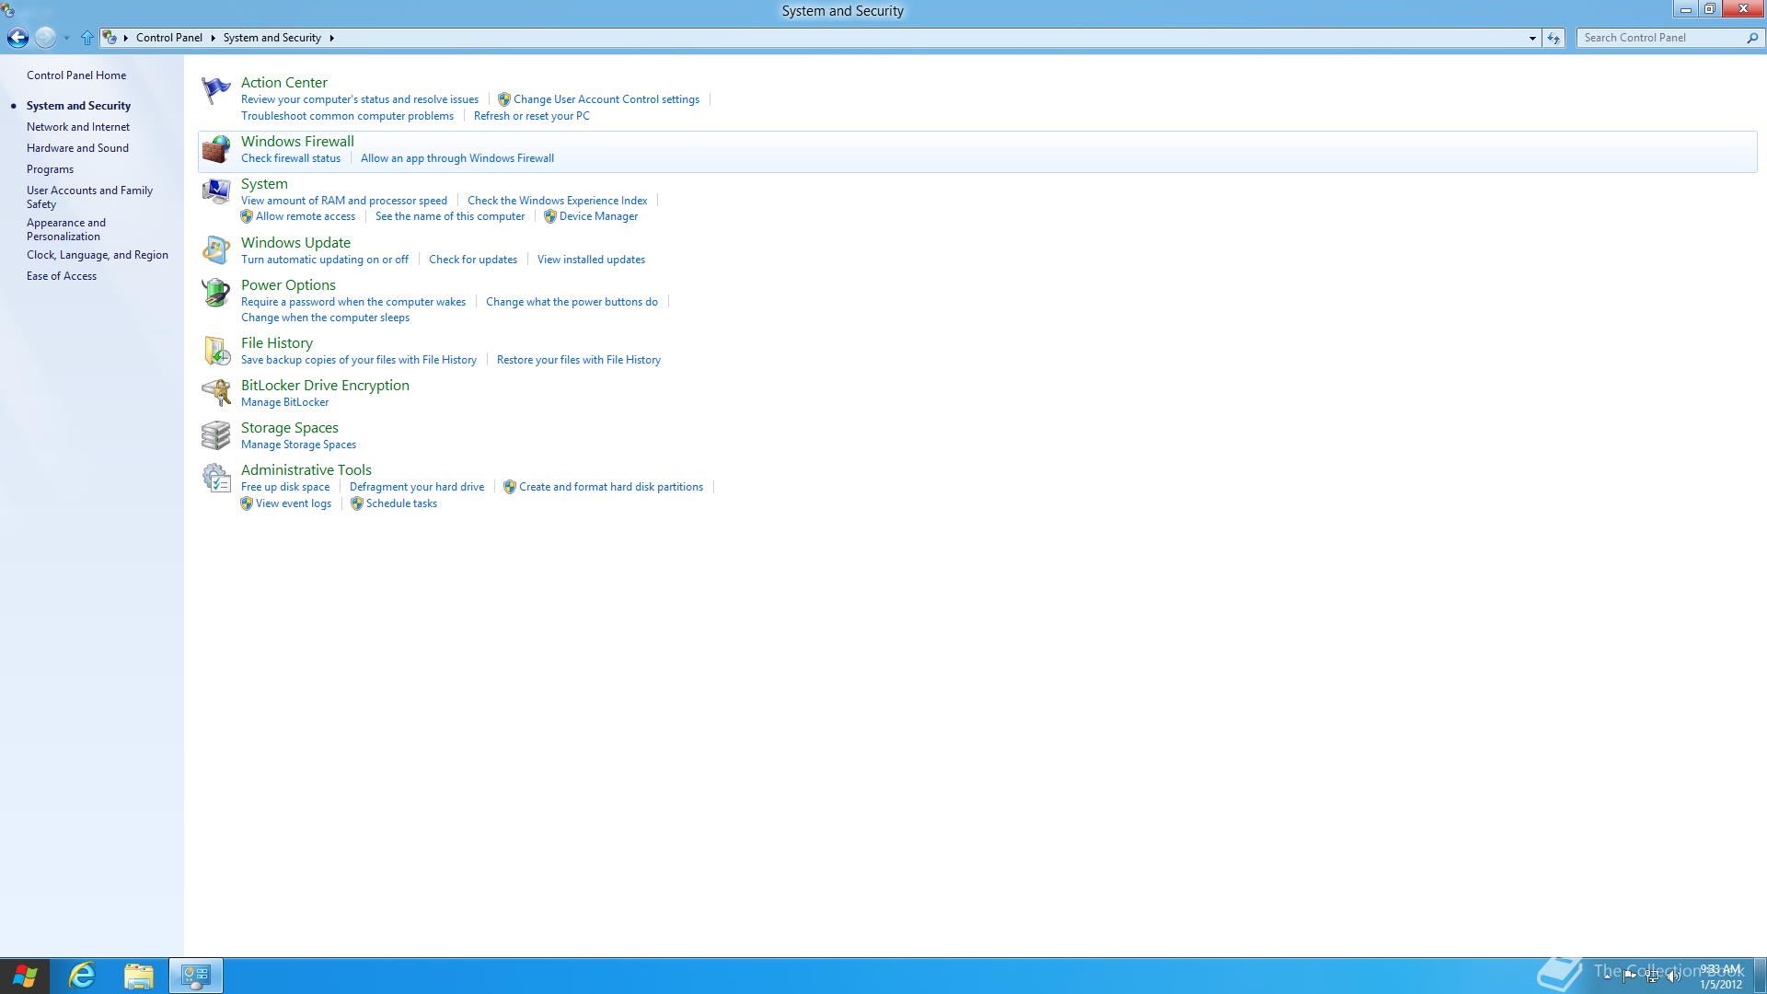Image resolution: width=1767 pixels, height=994 pixels.
Task: Click View event logs
Action: (x=294, y=503)
